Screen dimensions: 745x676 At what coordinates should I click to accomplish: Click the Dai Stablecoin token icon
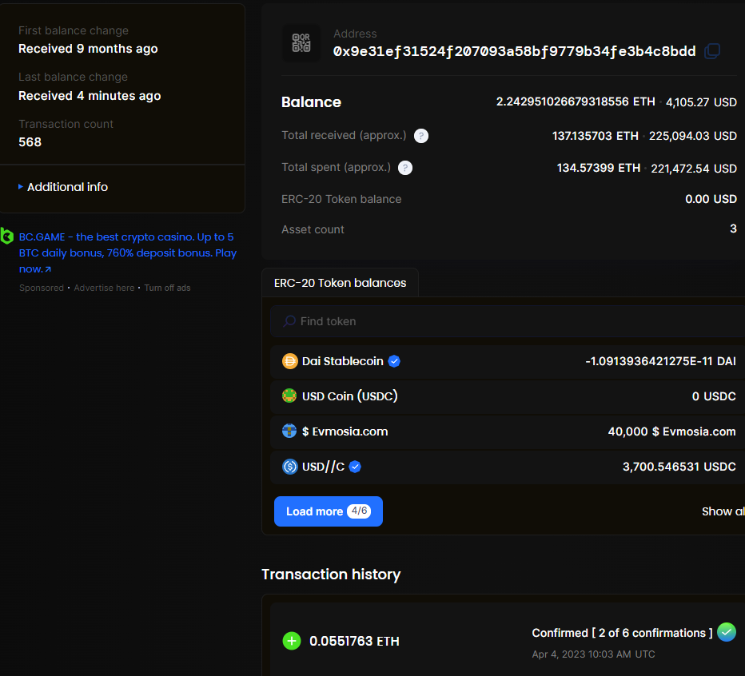pyautogui.click(x=290, y=361)
